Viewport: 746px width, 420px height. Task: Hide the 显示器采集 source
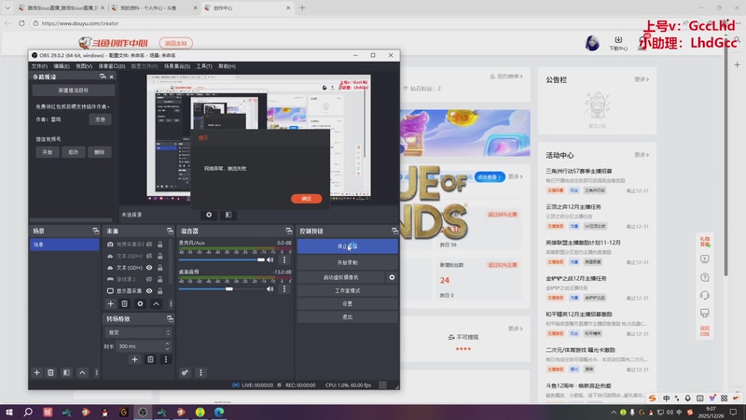(149, 291)
